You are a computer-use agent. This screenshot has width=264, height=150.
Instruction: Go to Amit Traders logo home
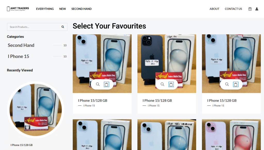pos(18,9)
